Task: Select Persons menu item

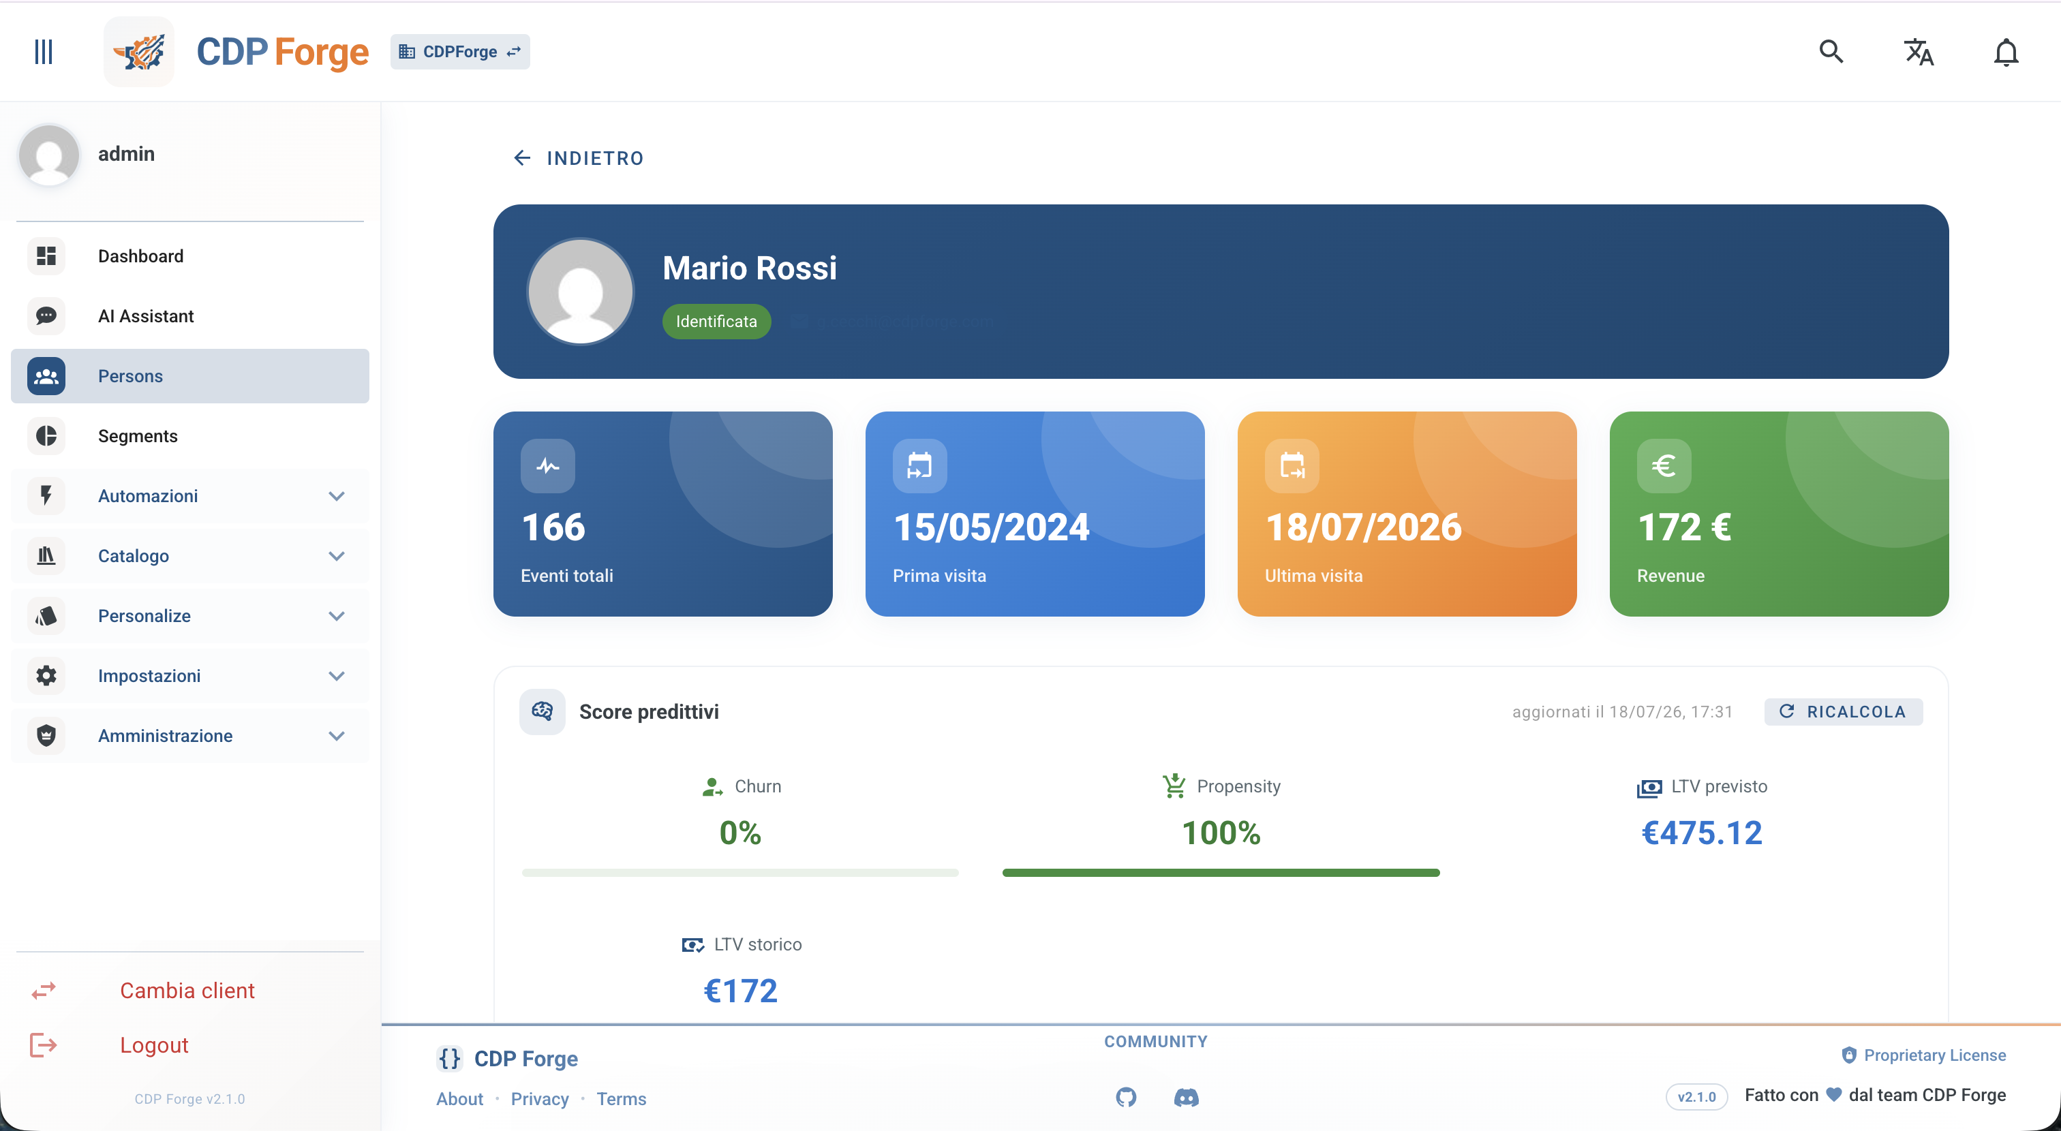Action: click(190, 376)
